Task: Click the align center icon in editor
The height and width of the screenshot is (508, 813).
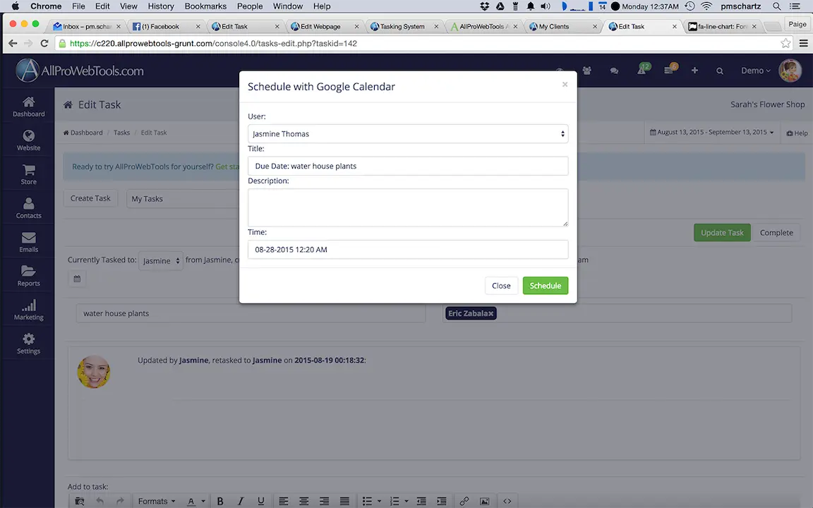Action: [x=304, y=501]
